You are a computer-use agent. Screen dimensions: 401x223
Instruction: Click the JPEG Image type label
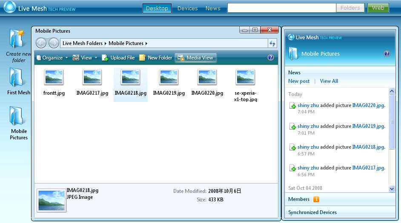tap(80, 197)
